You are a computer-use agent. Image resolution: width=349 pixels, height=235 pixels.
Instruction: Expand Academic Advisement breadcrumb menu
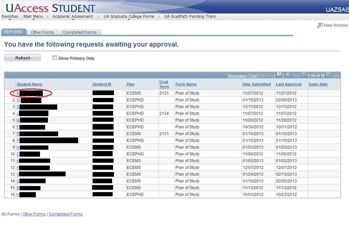[73, 16]
